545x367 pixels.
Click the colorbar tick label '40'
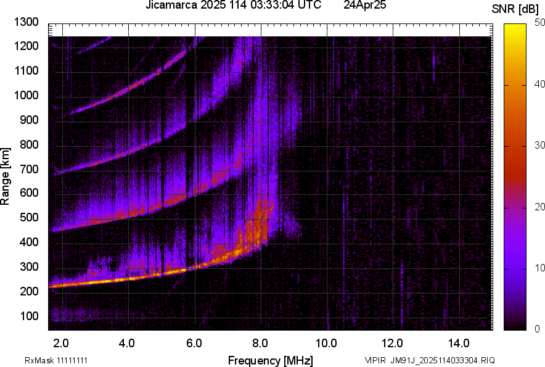540,84
